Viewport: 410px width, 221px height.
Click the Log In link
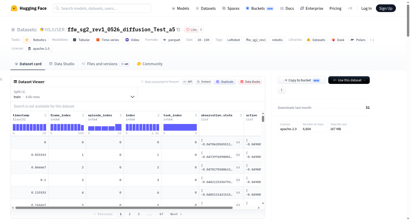(366, 8)
